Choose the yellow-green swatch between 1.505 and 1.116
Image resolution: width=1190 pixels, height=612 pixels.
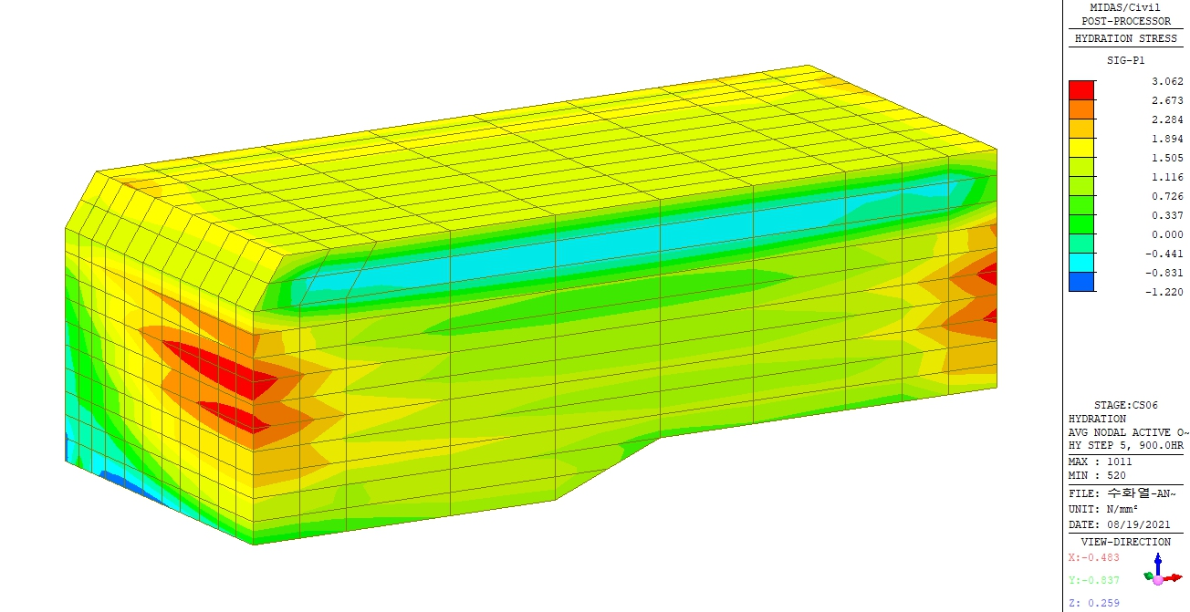pos(1081,167)
